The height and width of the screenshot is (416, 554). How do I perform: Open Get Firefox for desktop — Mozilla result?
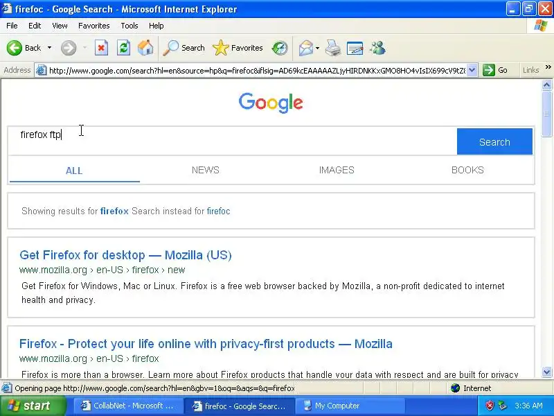125,255
